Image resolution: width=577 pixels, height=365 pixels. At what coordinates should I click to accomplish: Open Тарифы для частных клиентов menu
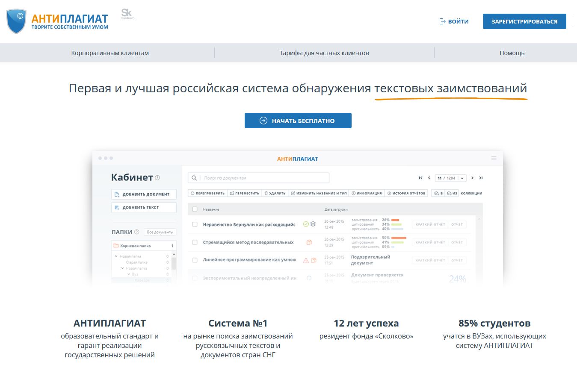tap(324, 53)
